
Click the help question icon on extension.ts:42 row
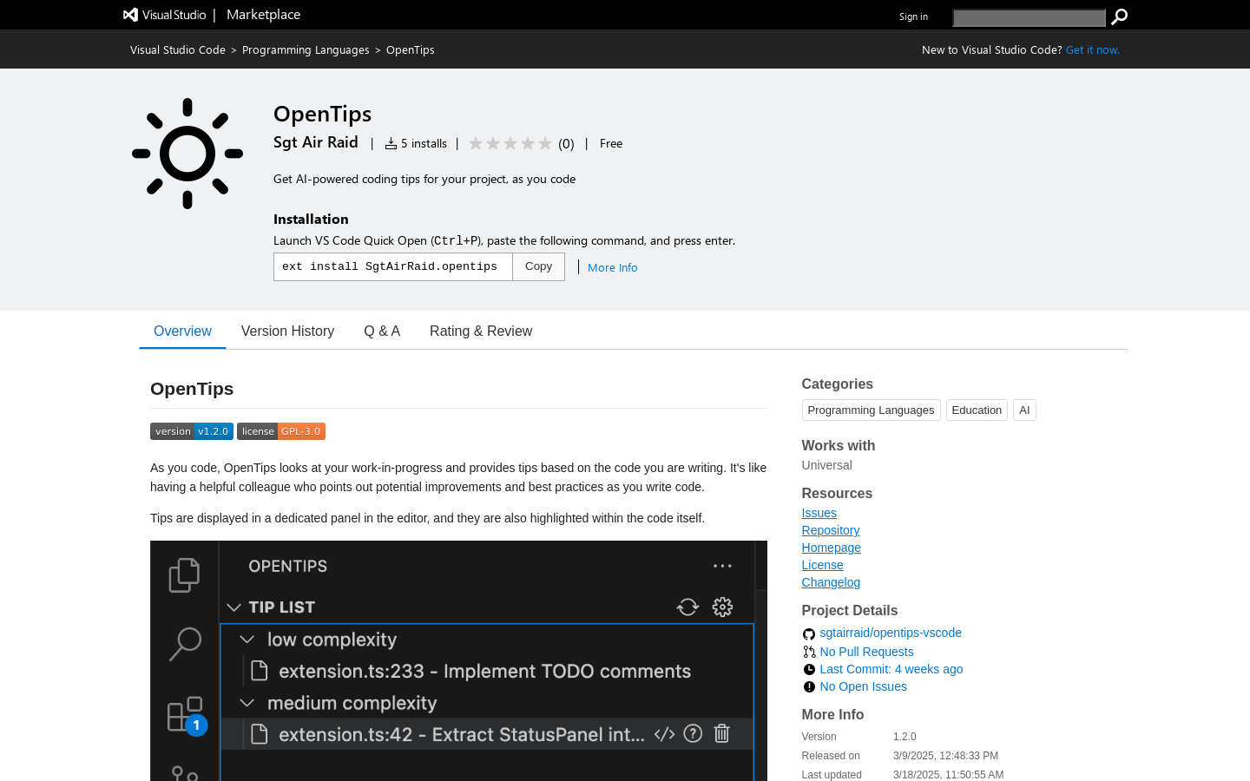[693, 733]
